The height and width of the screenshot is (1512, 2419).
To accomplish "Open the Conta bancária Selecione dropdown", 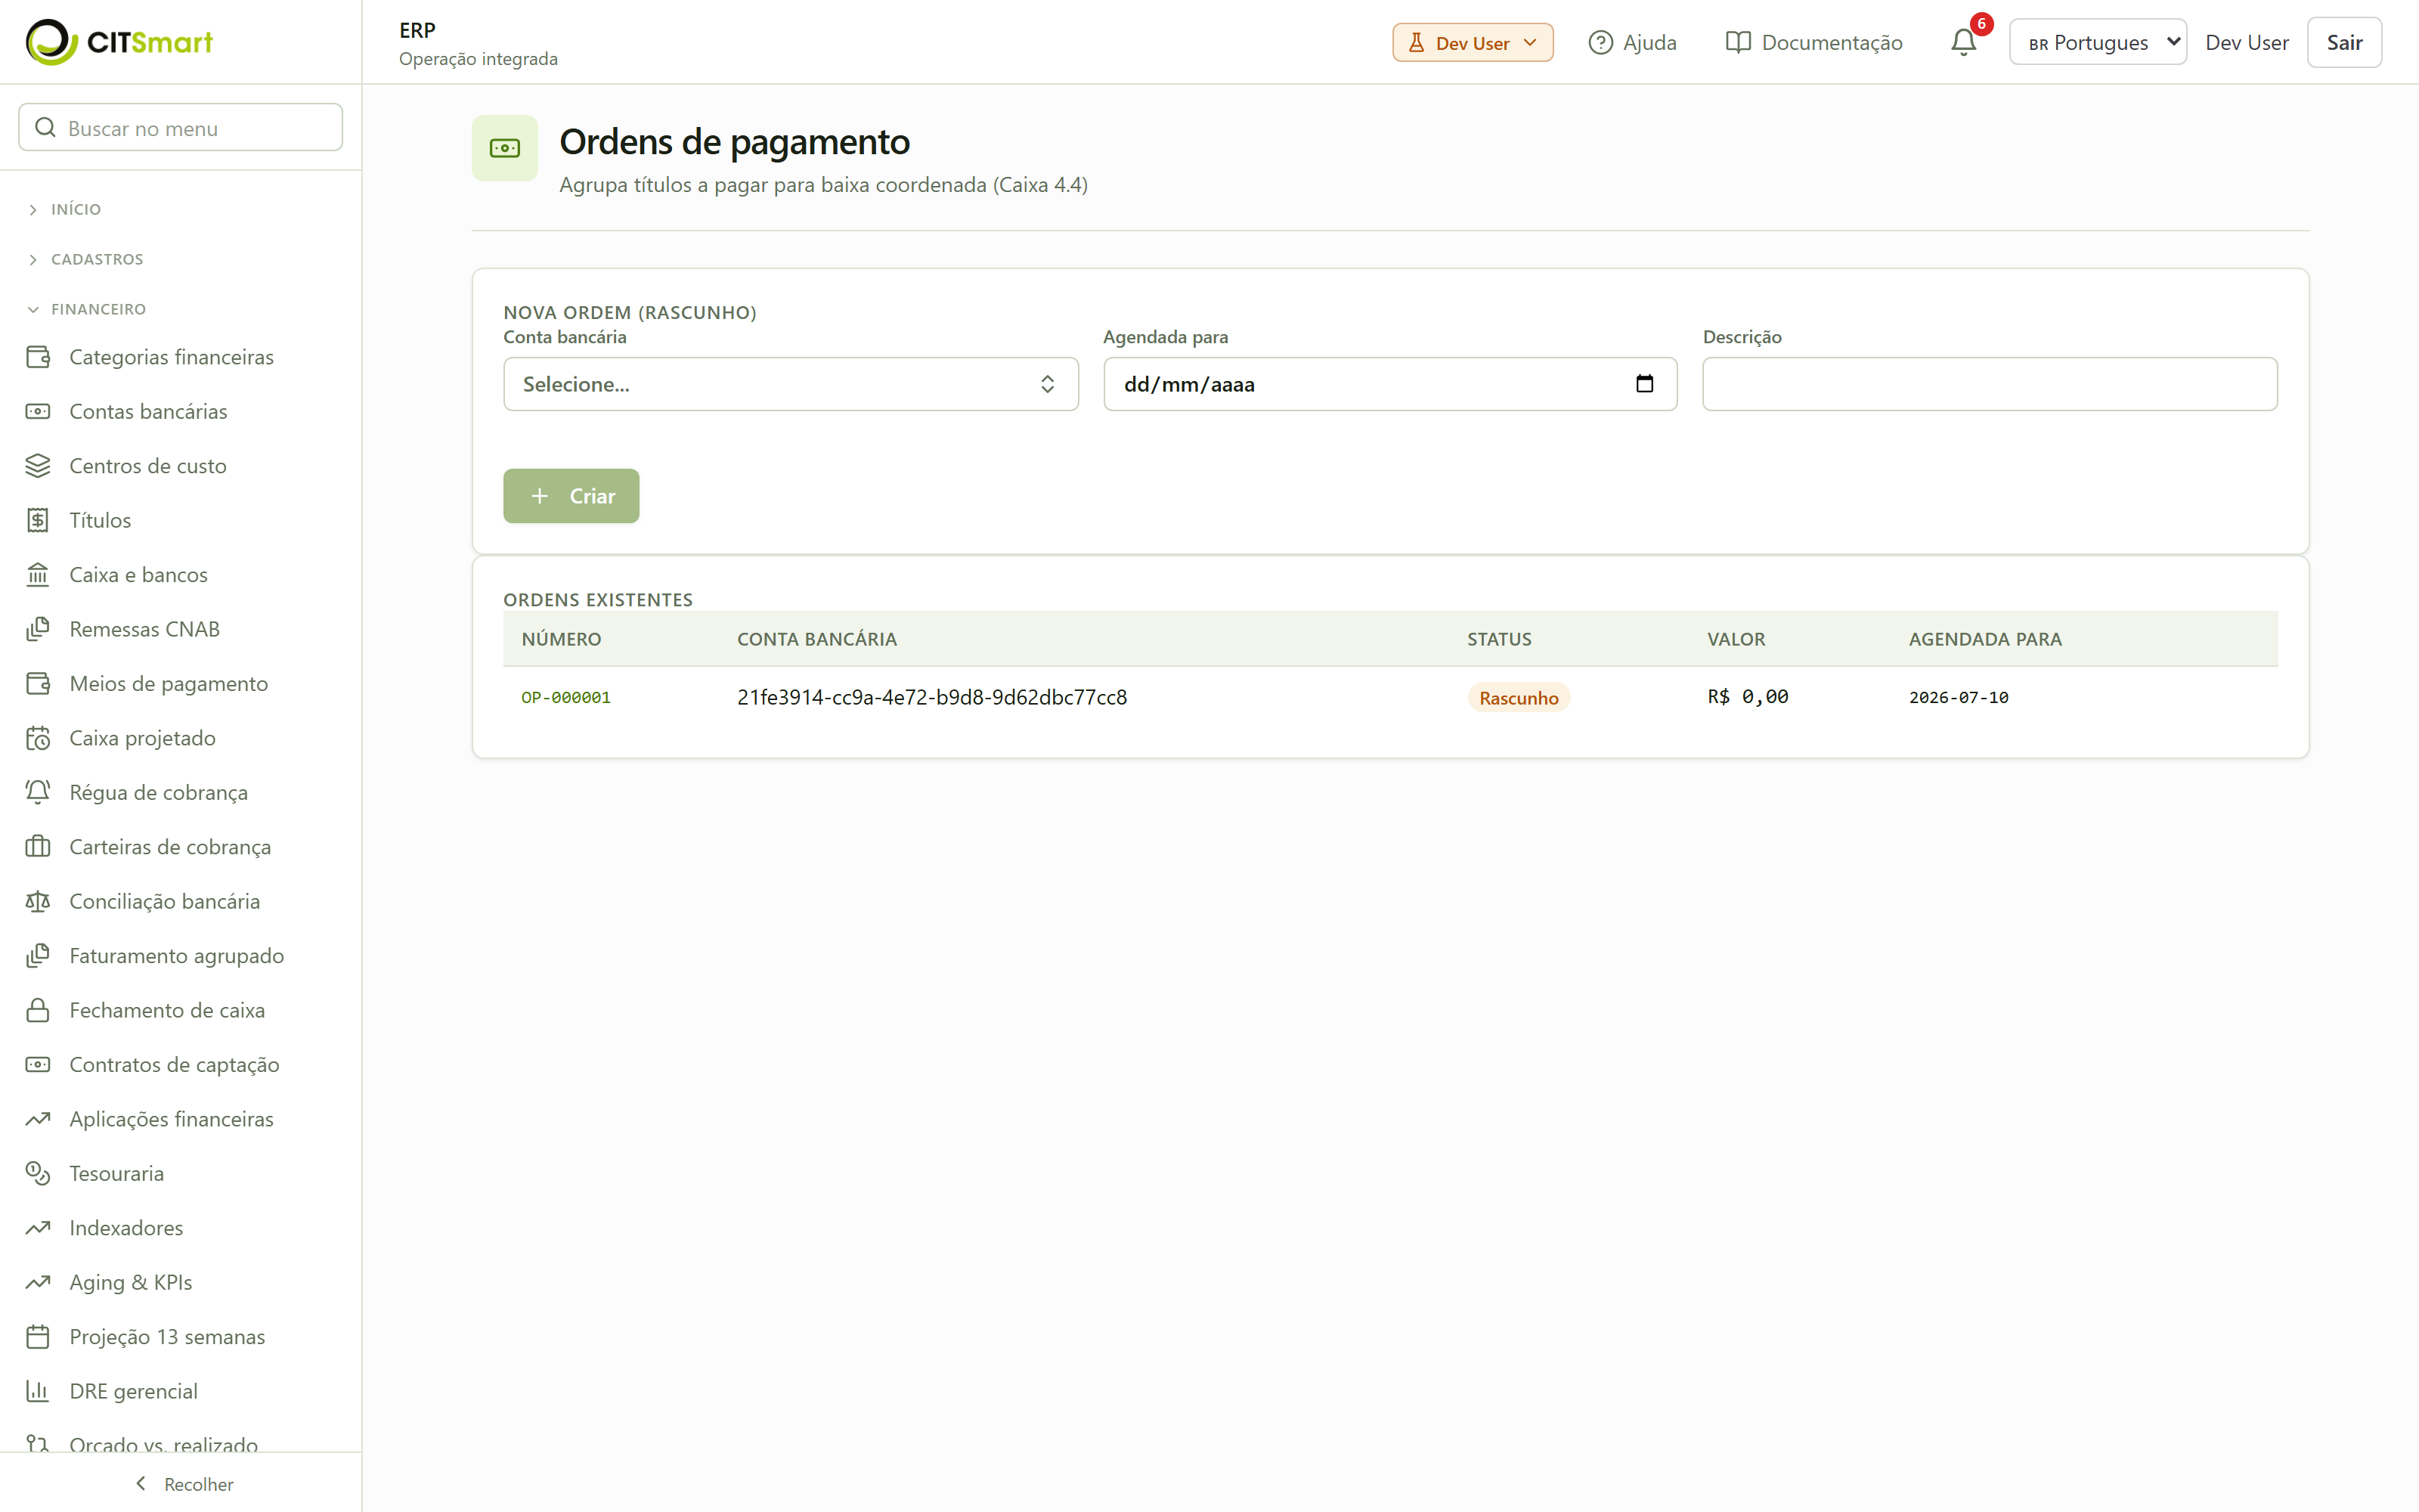I will (791, 384).
